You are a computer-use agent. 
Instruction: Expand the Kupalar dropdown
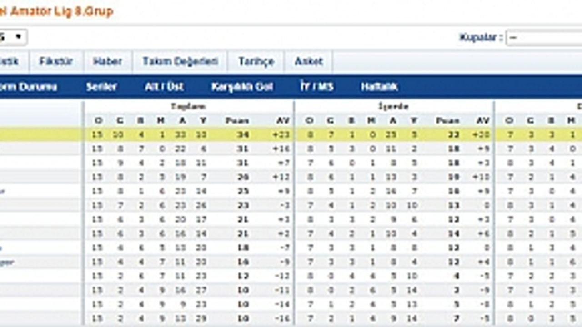pos(544,38)
